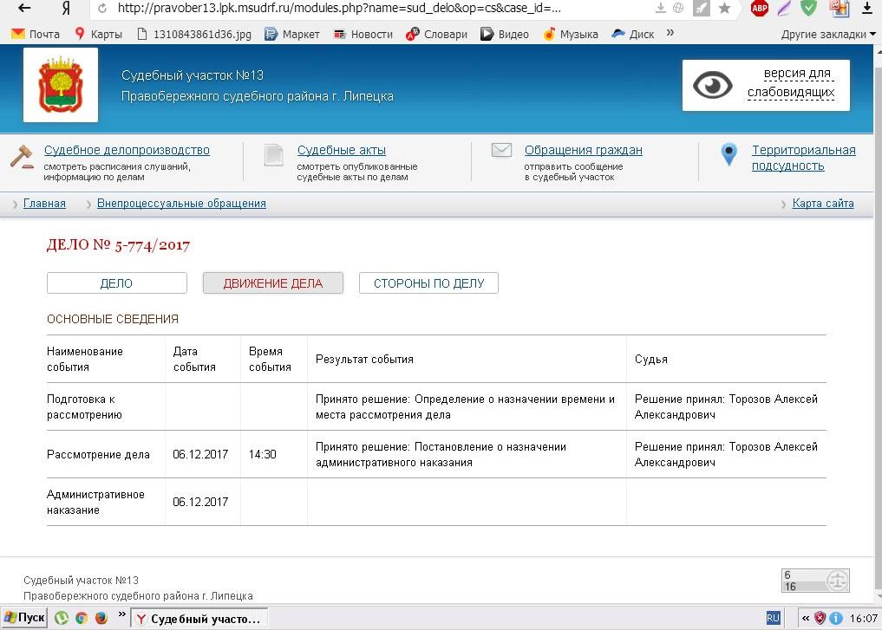Screen dimensions: 882x630
Task: Click the Yandex logo button
Action: [66, 9]
